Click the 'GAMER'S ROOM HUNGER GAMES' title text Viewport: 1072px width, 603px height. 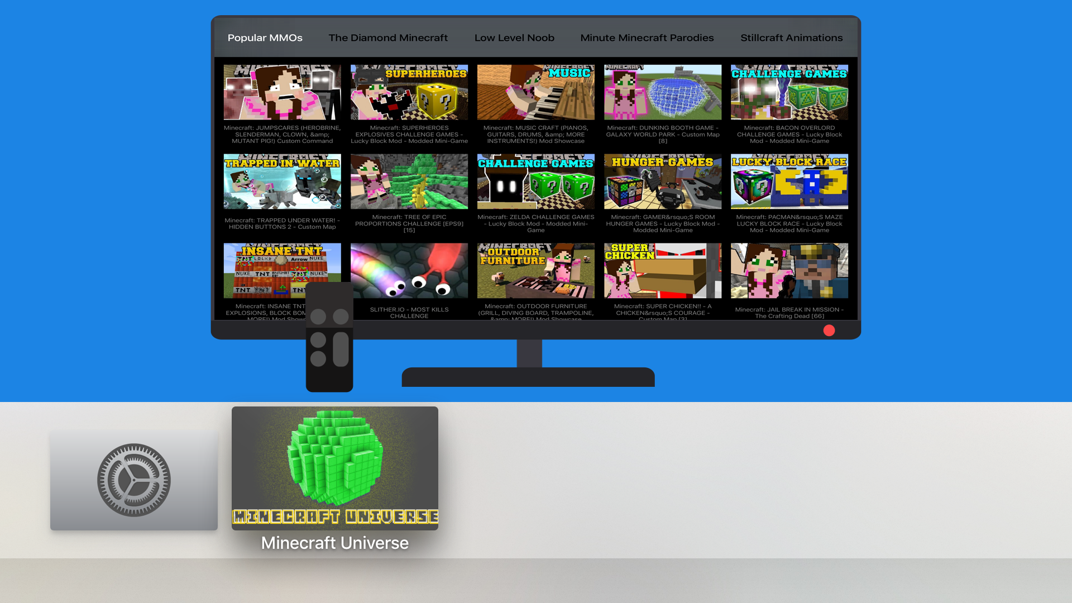[663, 224]
